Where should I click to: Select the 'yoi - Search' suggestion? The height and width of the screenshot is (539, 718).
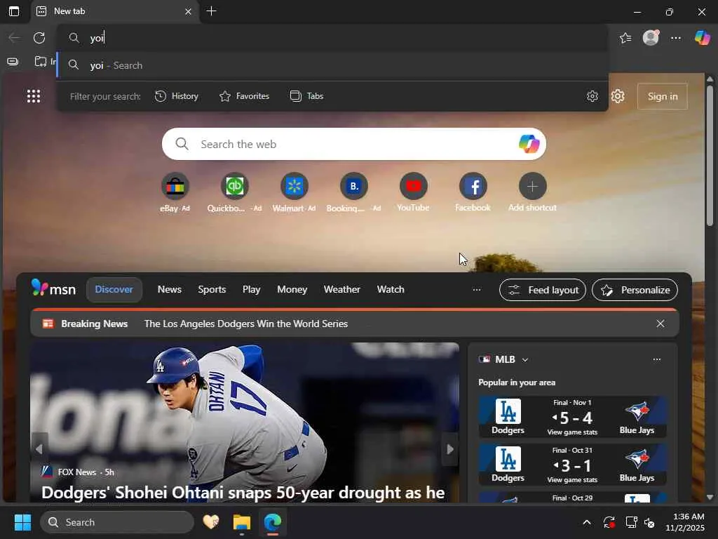332,65
